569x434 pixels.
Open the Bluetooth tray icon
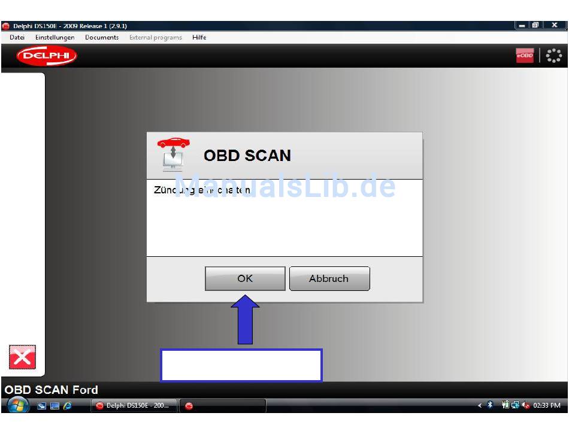490,405
